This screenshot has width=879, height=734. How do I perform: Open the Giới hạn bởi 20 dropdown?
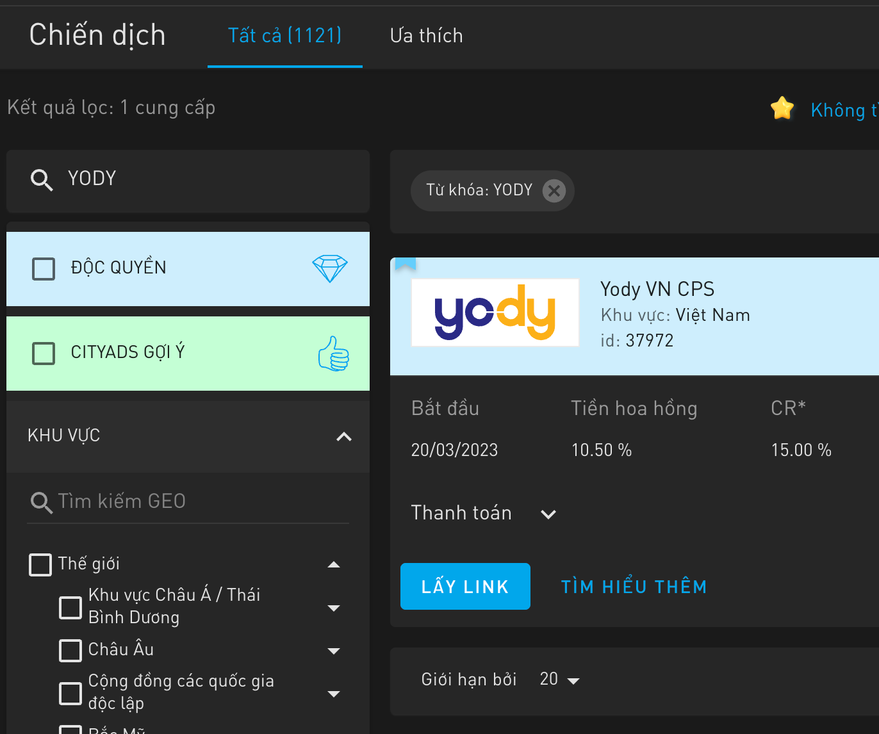pos(559,680)
